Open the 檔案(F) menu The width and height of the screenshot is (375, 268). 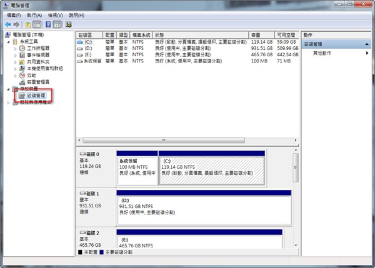click(x=12, y=14)
